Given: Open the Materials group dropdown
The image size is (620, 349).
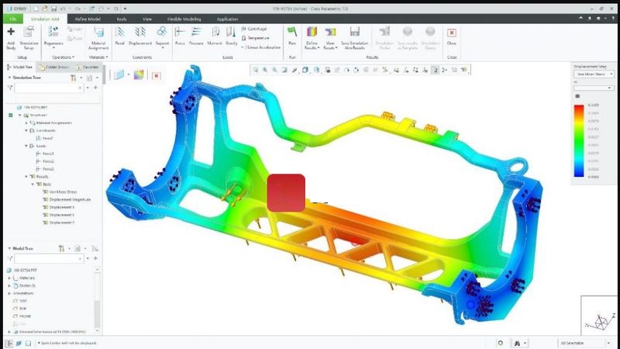Looking at the screenshot, I should tap(98, 57).
